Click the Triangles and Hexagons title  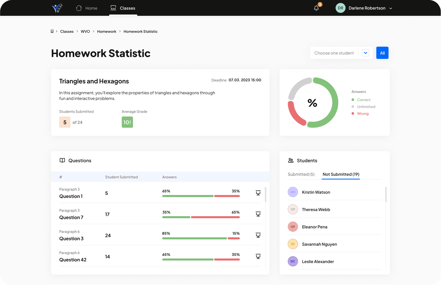[x=94, y=81]
